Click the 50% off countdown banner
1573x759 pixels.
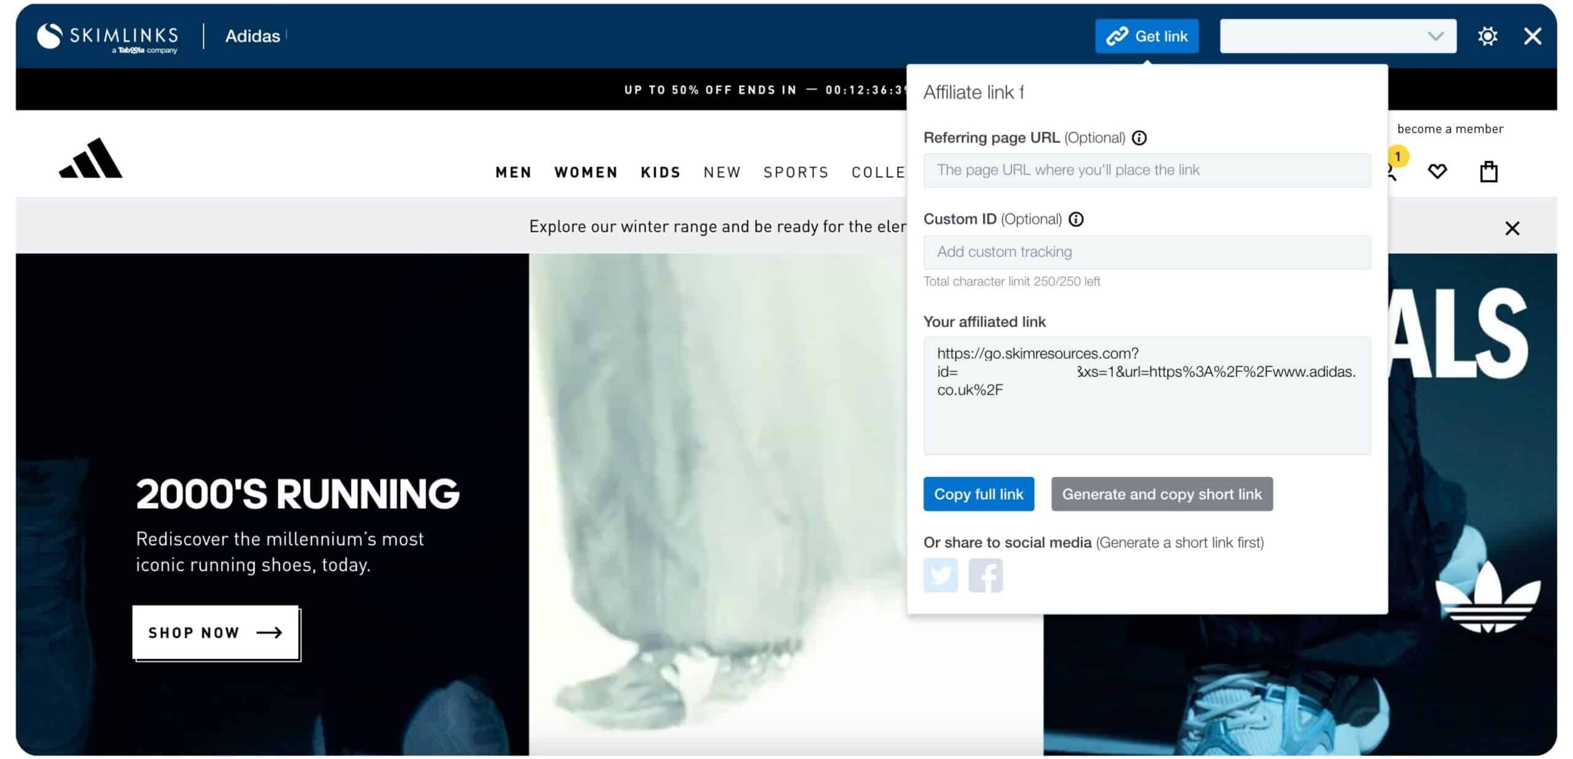click(x=765, y=90)
